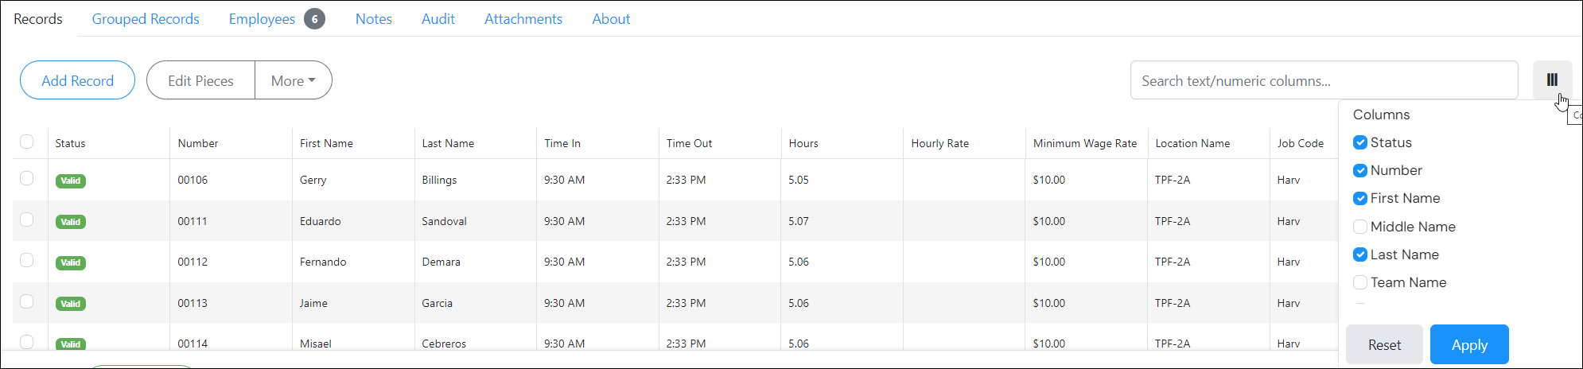Click the Valid badge for Jaime Garcia
The image size is (1583, 369).
tap(71, 304)
